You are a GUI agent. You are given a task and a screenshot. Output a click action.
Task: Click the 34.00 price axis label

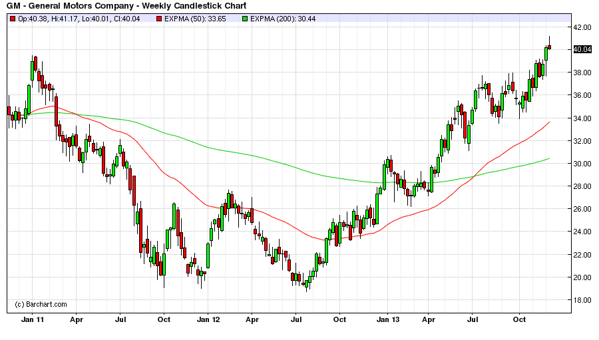tap(582, 118)
